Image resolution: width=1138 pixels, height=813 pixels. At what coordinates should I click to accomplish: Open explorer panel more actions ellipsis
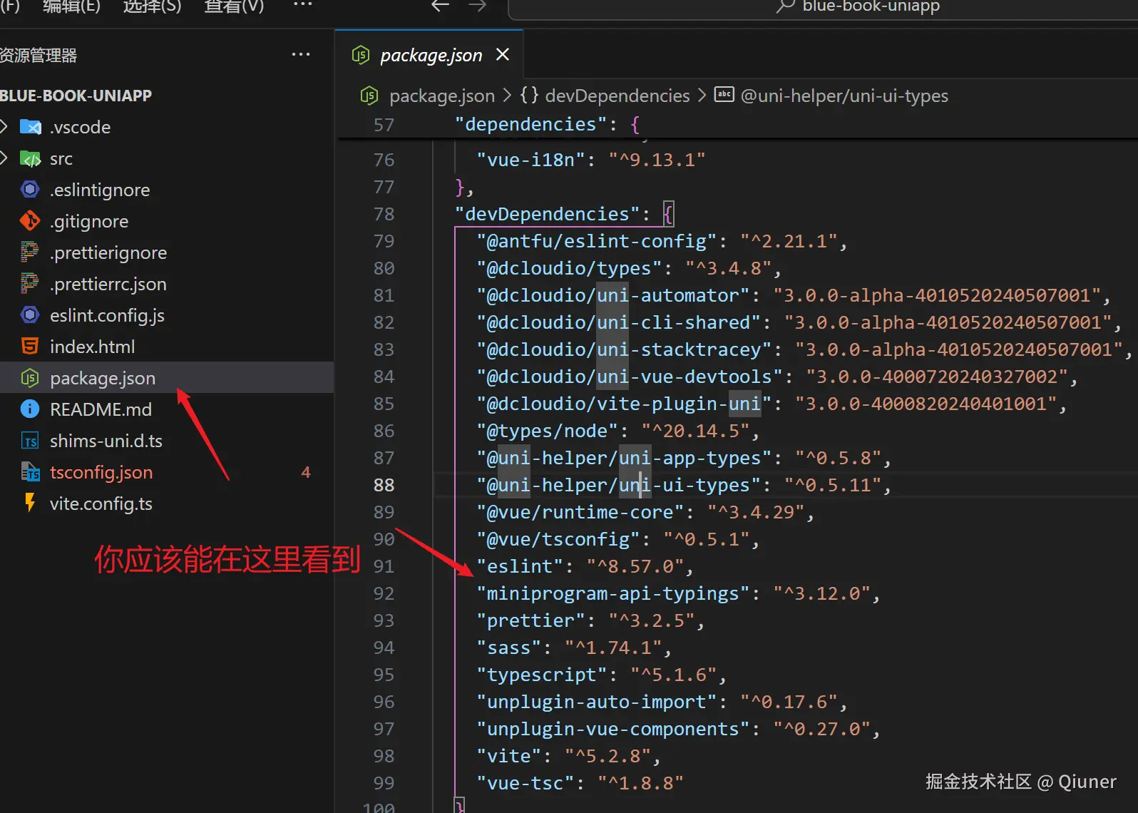pyautogui.click(x=301, y=54)
